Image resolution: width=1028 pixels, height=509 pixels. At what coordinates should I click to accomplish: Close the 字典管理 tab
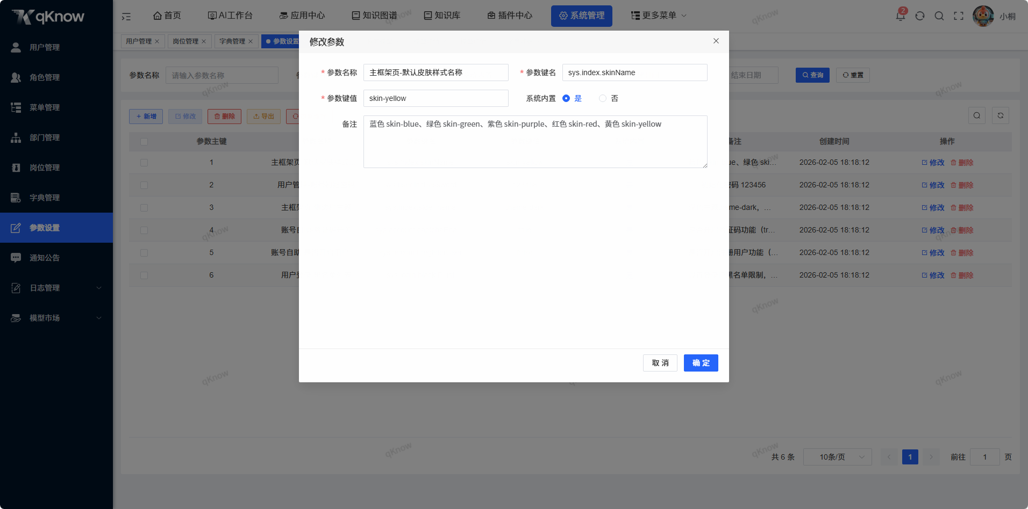point(251,41)
